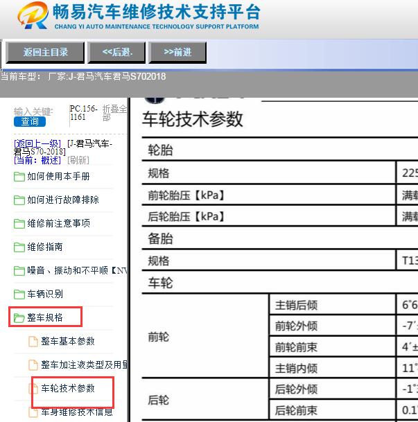
Task: Expand the 维修指南 tree entry
Action: click(x=45, y=247)
